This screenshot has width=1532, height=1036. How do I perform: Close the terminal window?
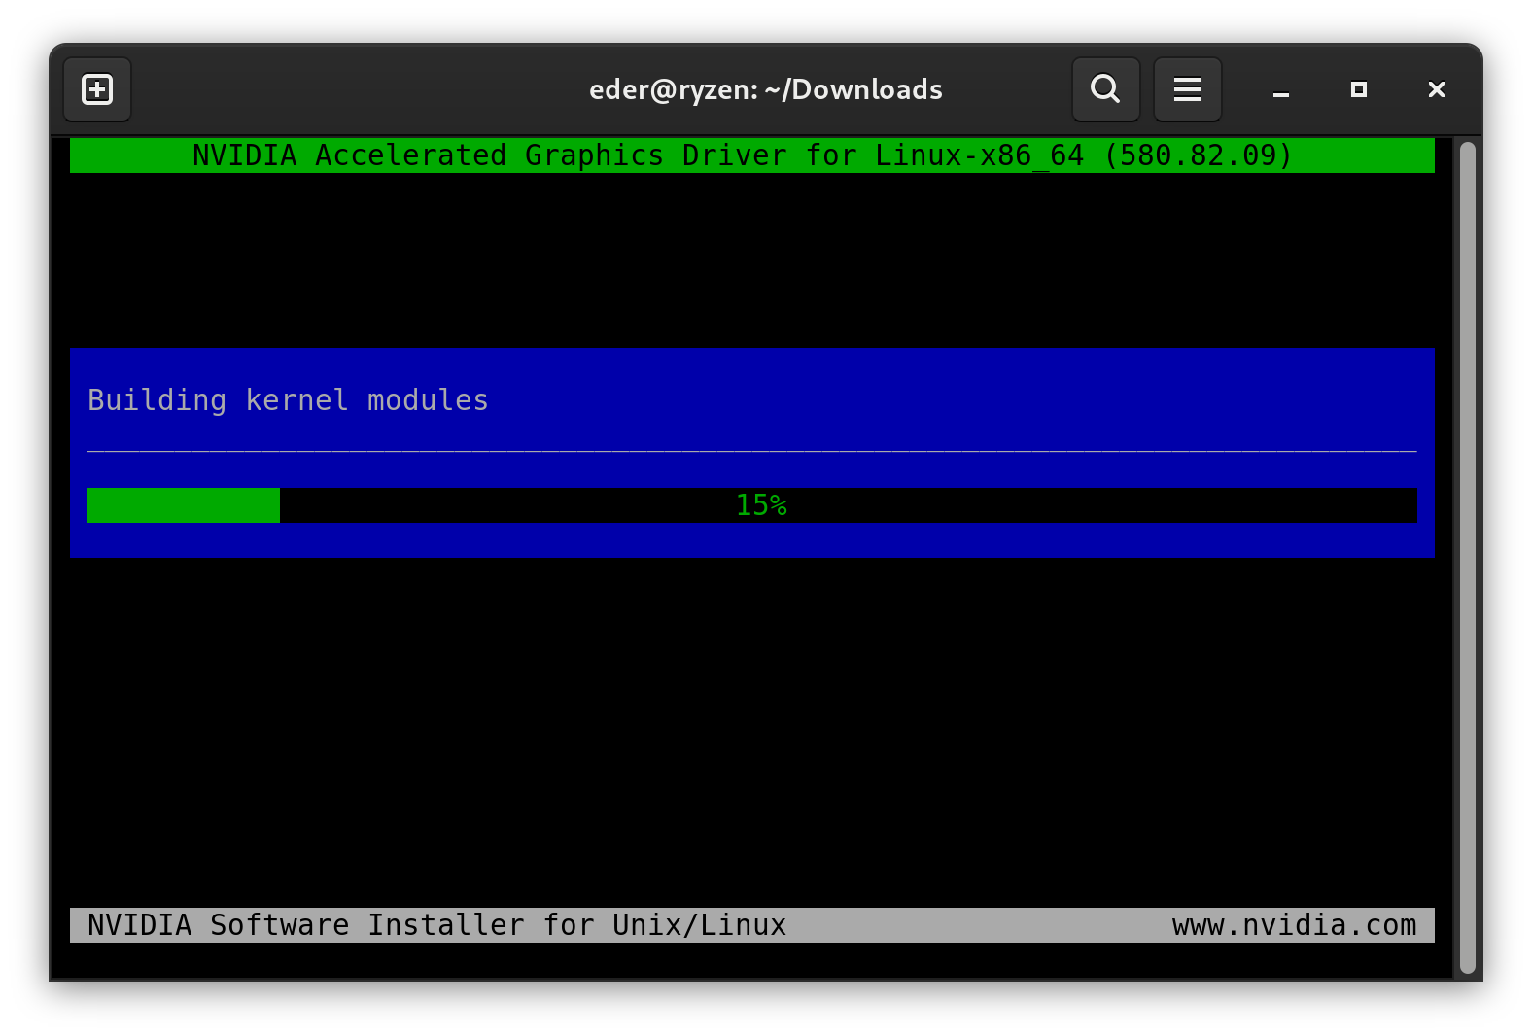coord(1437,89)
